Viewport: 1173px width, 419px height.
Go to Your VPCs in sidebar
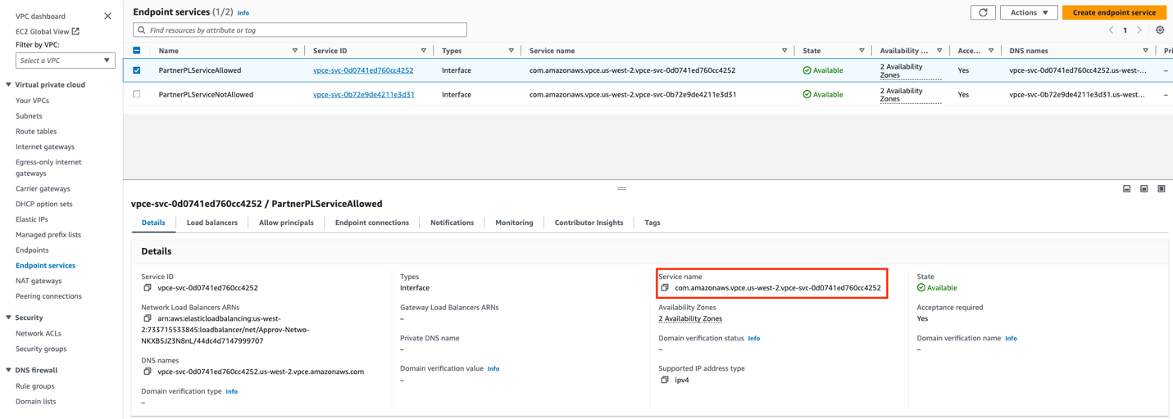tap(32, 101)
